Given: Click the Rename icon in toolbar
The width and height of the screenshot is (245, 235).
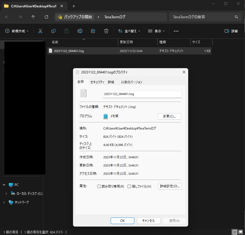Looking at the screenshot, I should coord(80,31).
